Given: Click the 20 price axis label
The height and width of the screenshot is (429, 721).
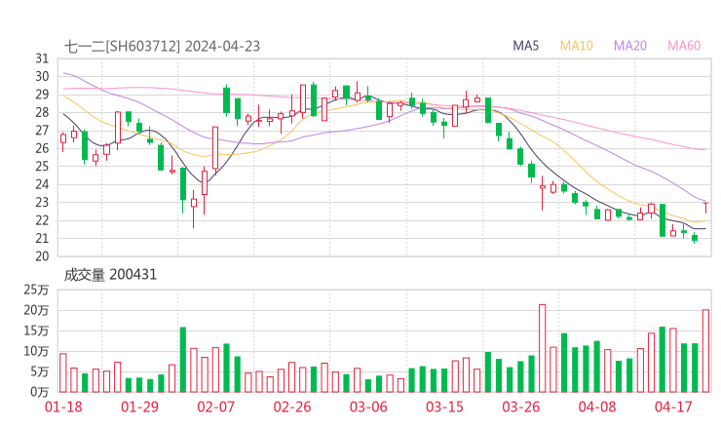Looking at the screenshot, I should (x=42, y=256).
